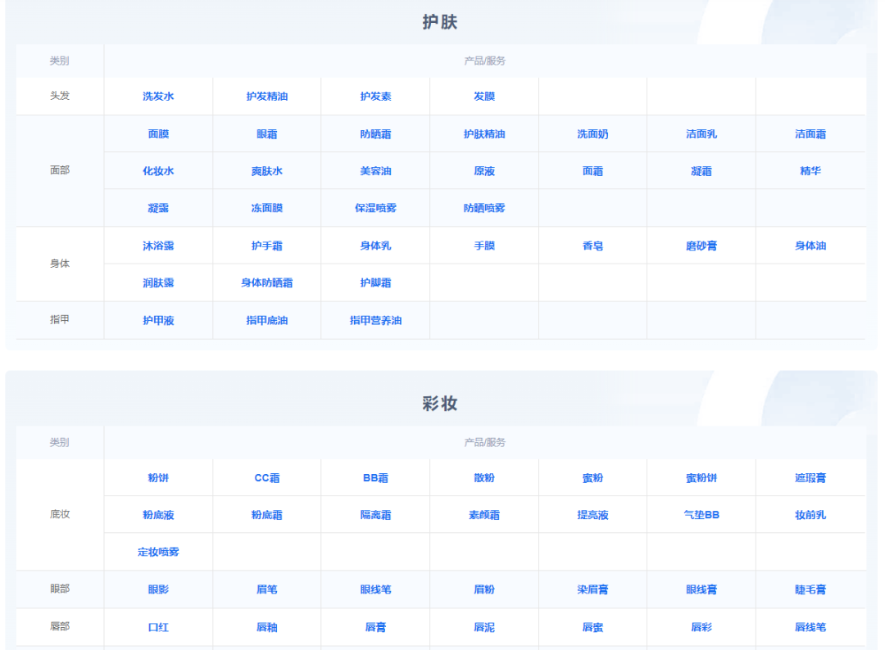Open the 定妆喷雾 product entry
Viewport: 885px width, 650px height.
pyautogui.click(x=158, y=552)
